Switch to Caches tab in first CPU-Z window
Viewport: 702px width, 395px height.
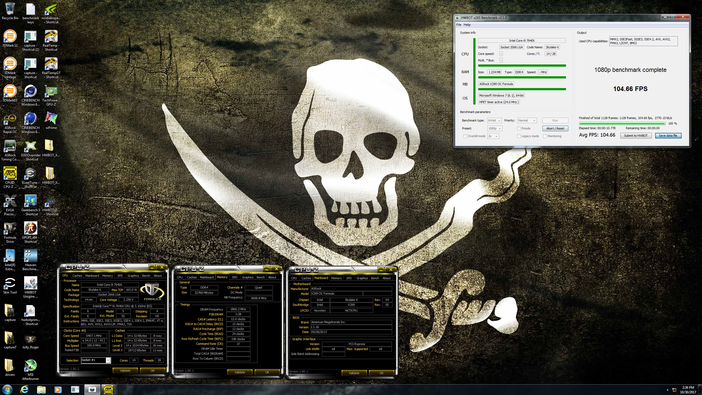click(77, 276)
